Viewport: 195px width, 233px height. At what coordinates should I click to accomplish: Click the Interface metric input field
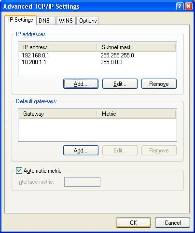tap(82, 182)
